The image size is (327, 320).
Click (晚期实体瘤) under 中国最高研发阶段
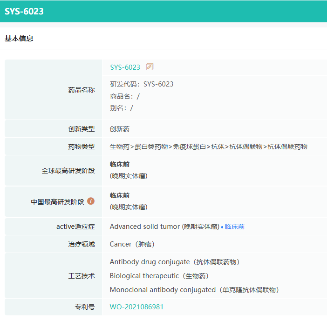pyautogui.click(x=129, y=207)
